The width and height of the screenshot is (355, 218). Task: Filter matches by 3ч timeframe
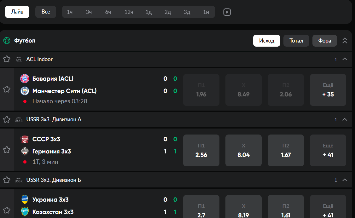click(89, 12)
